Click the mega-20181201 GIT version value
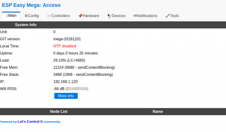 click(67, 39)
